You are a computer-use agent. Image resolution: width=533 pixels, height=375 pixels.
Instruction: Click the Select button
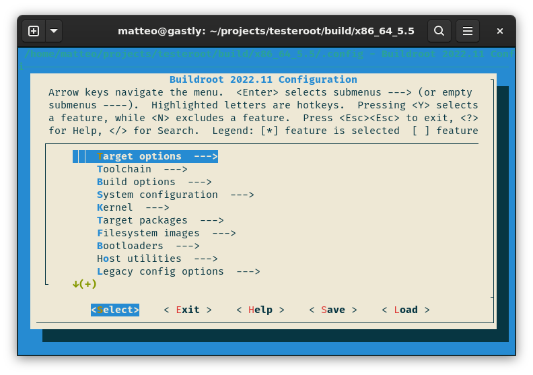[115, 310]
